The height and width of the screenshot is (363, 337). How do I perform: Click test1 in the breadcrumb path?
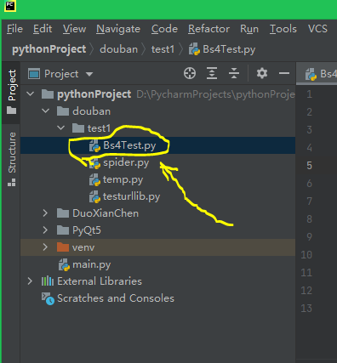point(163,49)
